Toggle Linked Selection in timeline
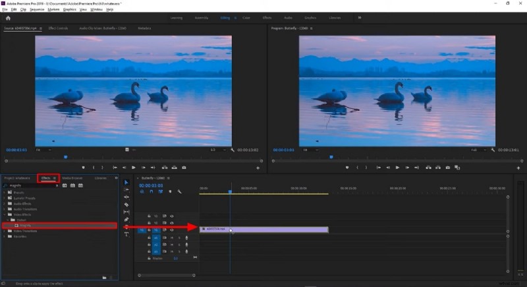This screenshot has width=527, height=287. [x=161, y=192]
